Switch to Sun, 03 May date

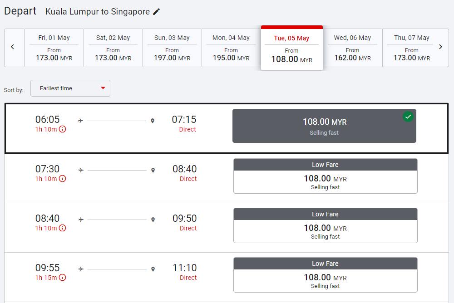click(x=172, y=48)
